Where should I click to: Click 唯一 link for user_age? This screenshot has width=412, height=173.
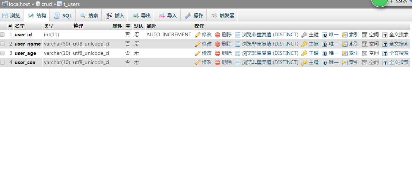pos(334,53)
